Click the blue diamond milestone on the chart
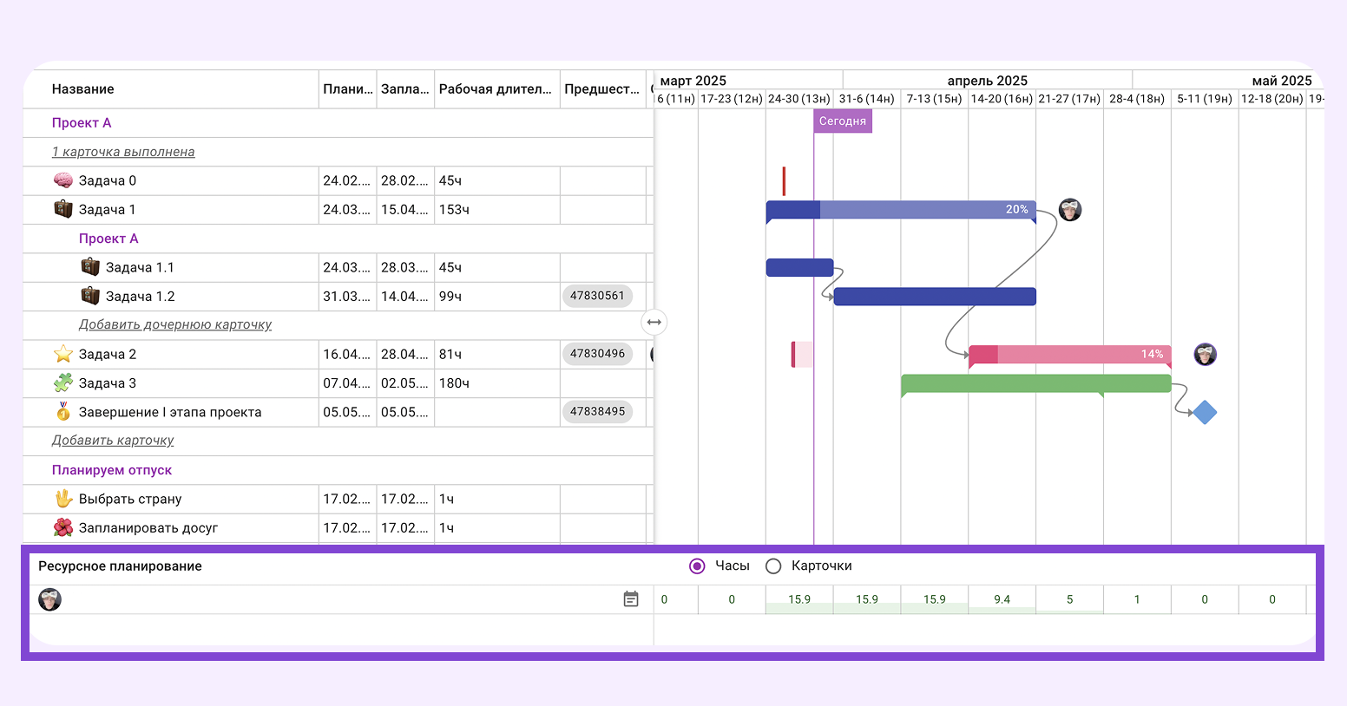 click(x=1204, y=413)
